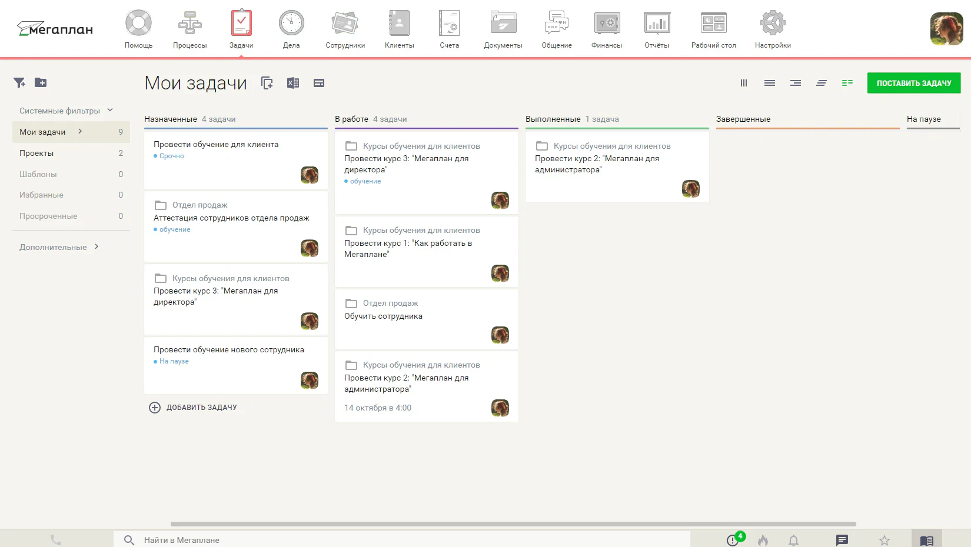Export tasks to Excel
This screenshot has height=547, width=971.
(293, 83)
